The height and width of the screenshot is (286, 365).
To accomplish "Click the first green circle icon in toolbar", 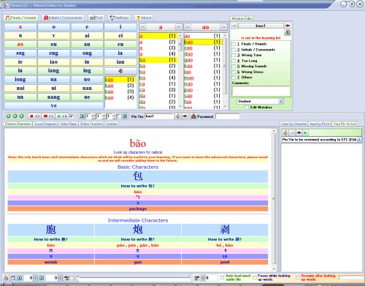I will point(8,116).
